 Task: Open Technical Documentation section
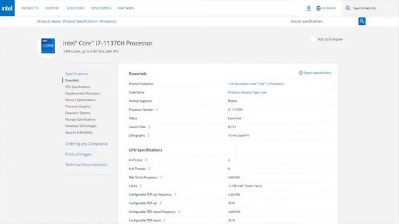(x=86, y=165)
